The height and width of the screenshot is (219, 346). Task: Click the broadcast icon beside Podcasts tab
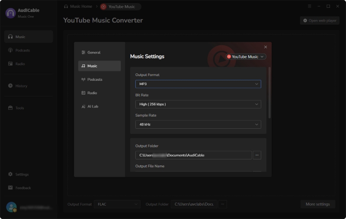(83, 79)
